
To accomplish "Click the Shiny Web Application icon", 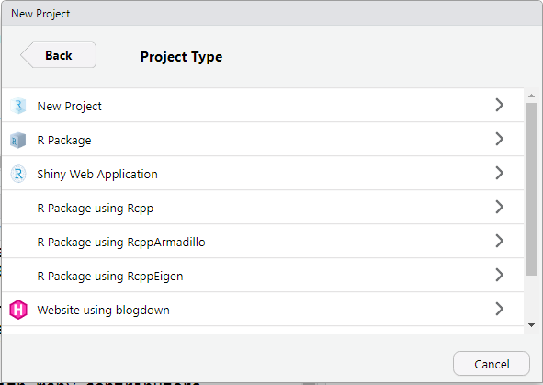I will 18,174.
